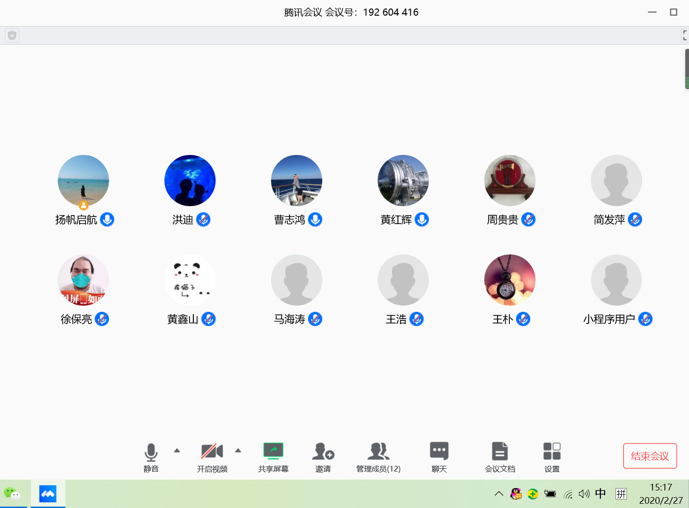Viewport: 689px width, 508px height.
Task: Toggle 简发萍 muted microphone icon
Action: click(635, 219)
